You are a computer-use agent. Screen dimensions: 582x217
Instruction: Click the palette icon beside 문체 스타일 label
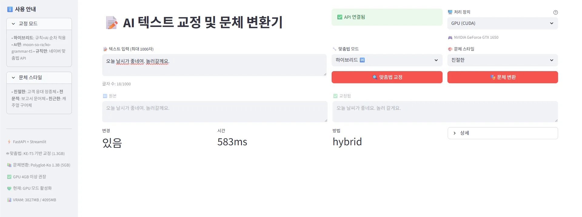pyautogui.click(x=450, y=49)
